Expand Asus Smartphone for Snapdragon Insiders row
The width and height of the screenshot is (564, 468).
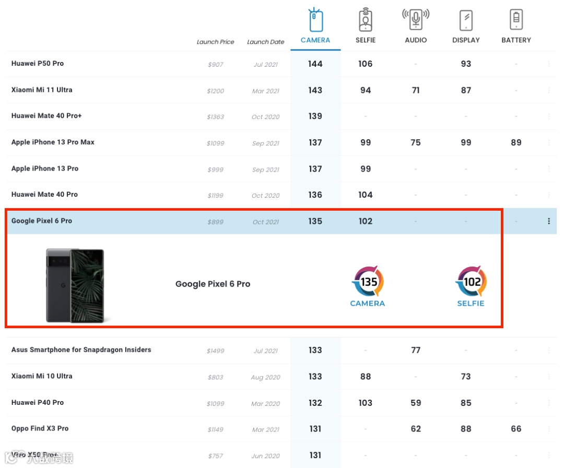[x=281, y=351]
